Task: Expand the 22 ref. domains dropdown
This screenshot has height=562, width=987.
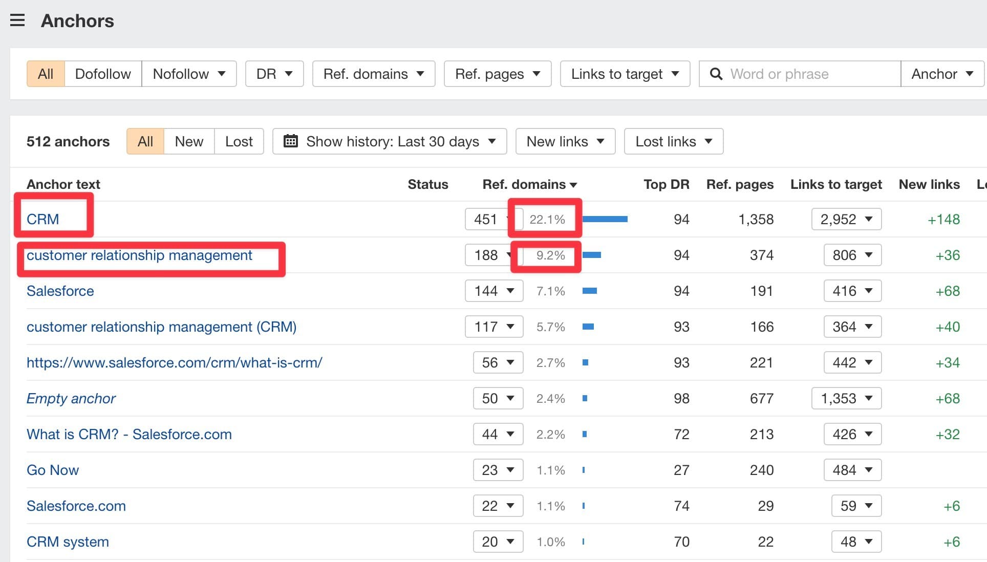Action: pos(498,506)
